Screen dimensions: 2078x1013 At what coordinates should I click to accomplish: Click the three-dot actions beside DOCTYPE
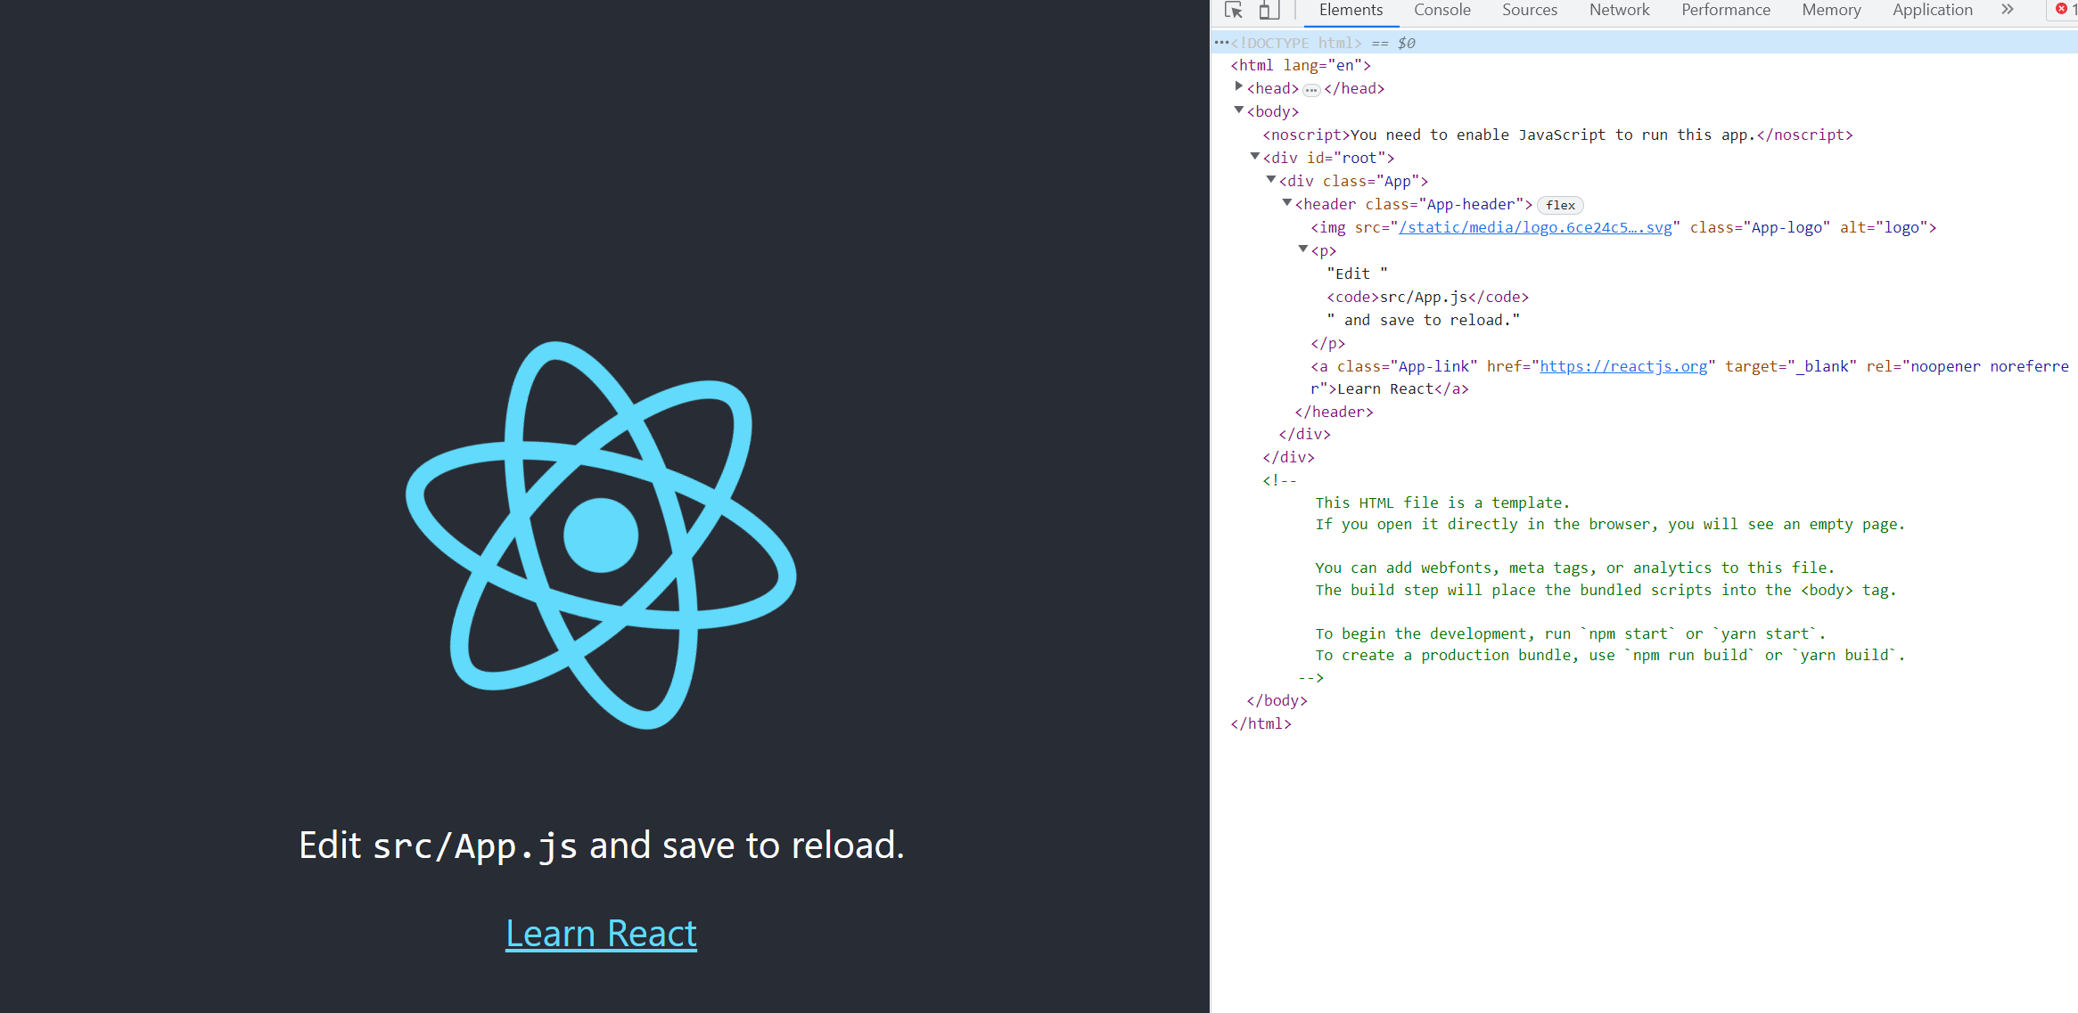pyautogui.click(x=1221, y=43)
